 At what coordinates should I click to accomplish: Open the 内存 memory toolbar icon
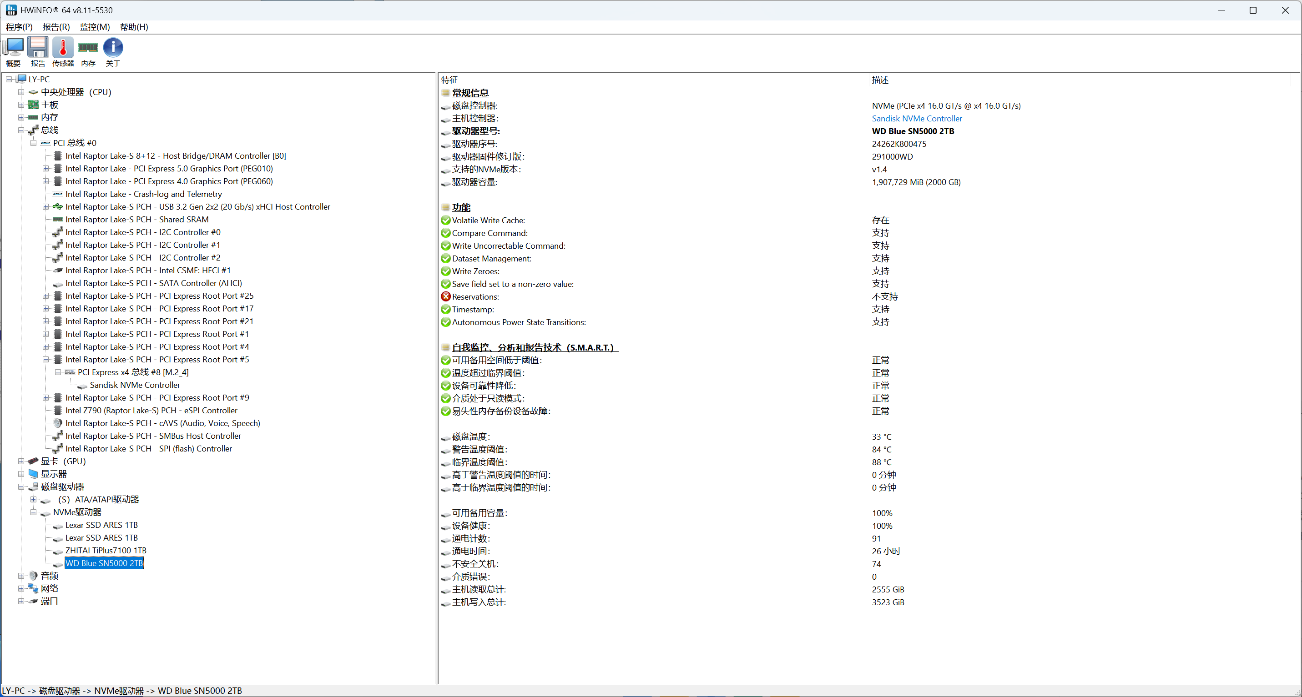[88, 51]
